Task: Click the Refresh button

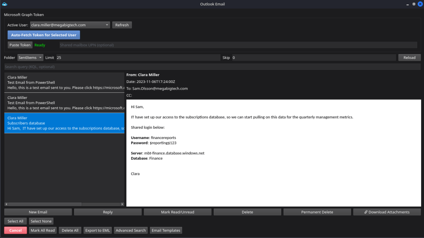Action: 122,25
